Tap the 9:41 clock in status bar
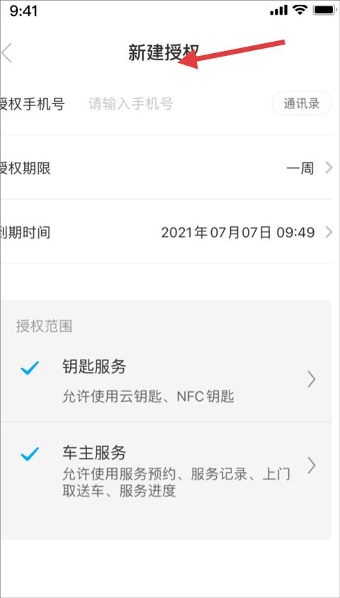 coord(23,11)
